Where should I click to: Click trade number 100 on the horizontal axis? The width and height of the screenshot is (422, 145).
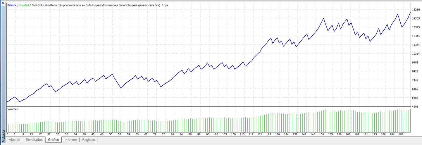pyautogui.click(x=216, y=134)
